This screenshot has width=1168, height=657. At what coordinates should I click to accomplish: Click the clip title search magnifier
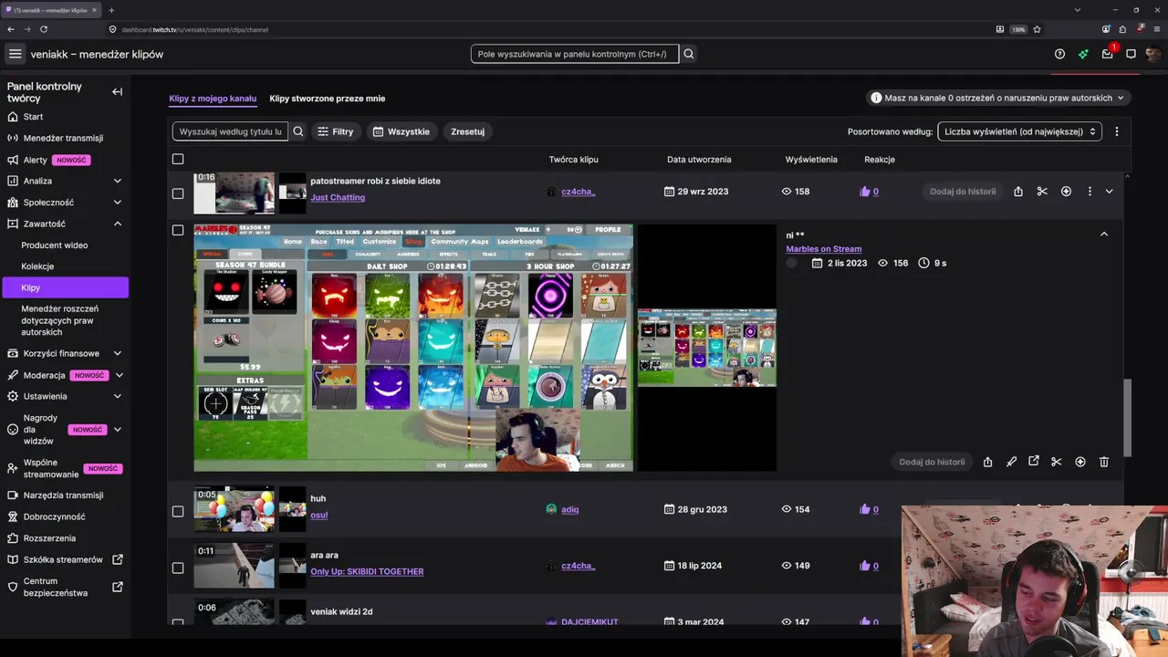point(297,131)
